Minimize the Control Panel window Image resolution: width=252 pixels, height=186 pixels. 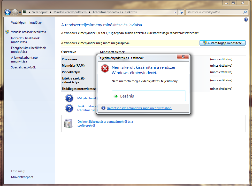(x=226, y=3)
